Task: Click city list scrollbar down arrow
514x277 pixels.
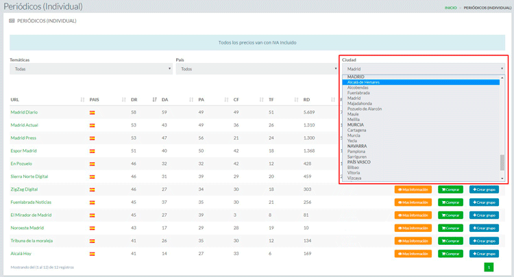Action: click(x=502, y=179)
